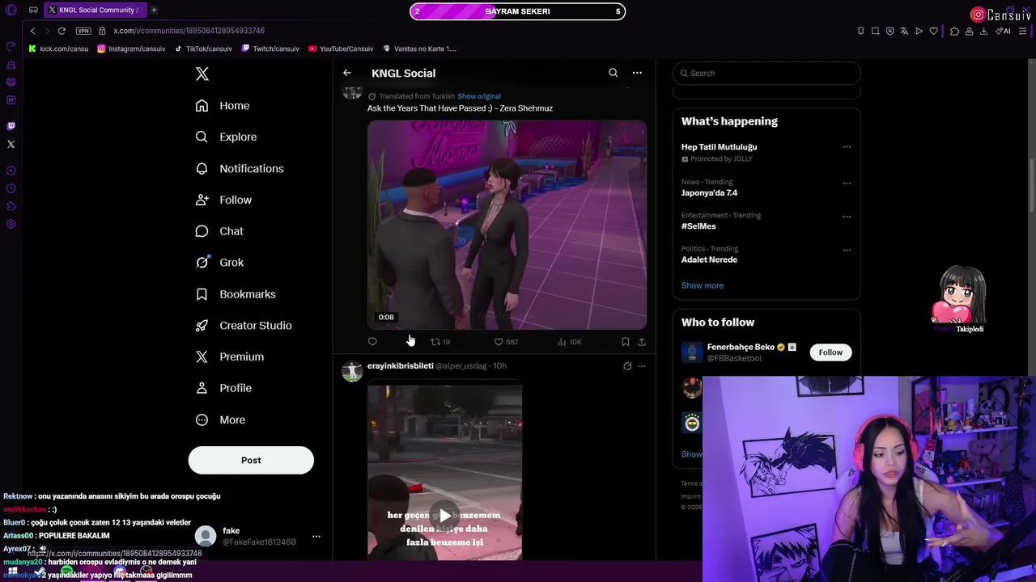Open KNGL Social community options menu
The width and height of the screenshot is (1036, 582).
637,73
